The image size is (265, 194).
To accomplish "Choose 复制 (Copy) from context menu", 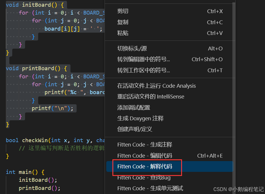I will pyautogui.click(x=170, y=22).
